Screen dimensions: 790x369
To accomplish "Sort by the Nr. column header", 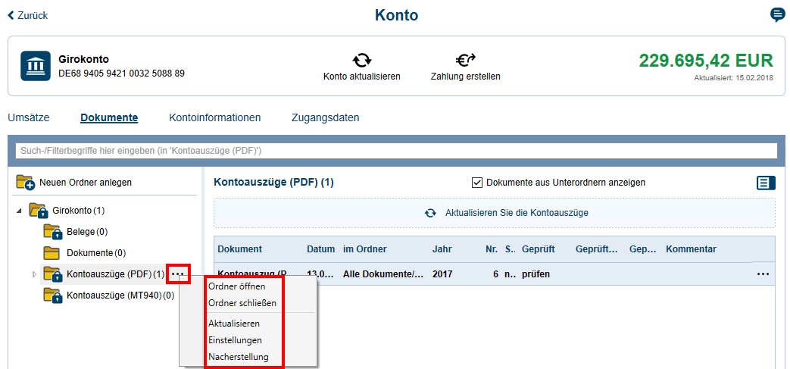I will point(492,249).
